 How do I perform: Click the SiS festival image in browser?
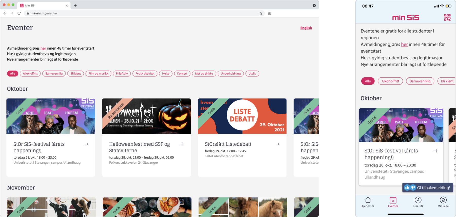tap(51, 116)
